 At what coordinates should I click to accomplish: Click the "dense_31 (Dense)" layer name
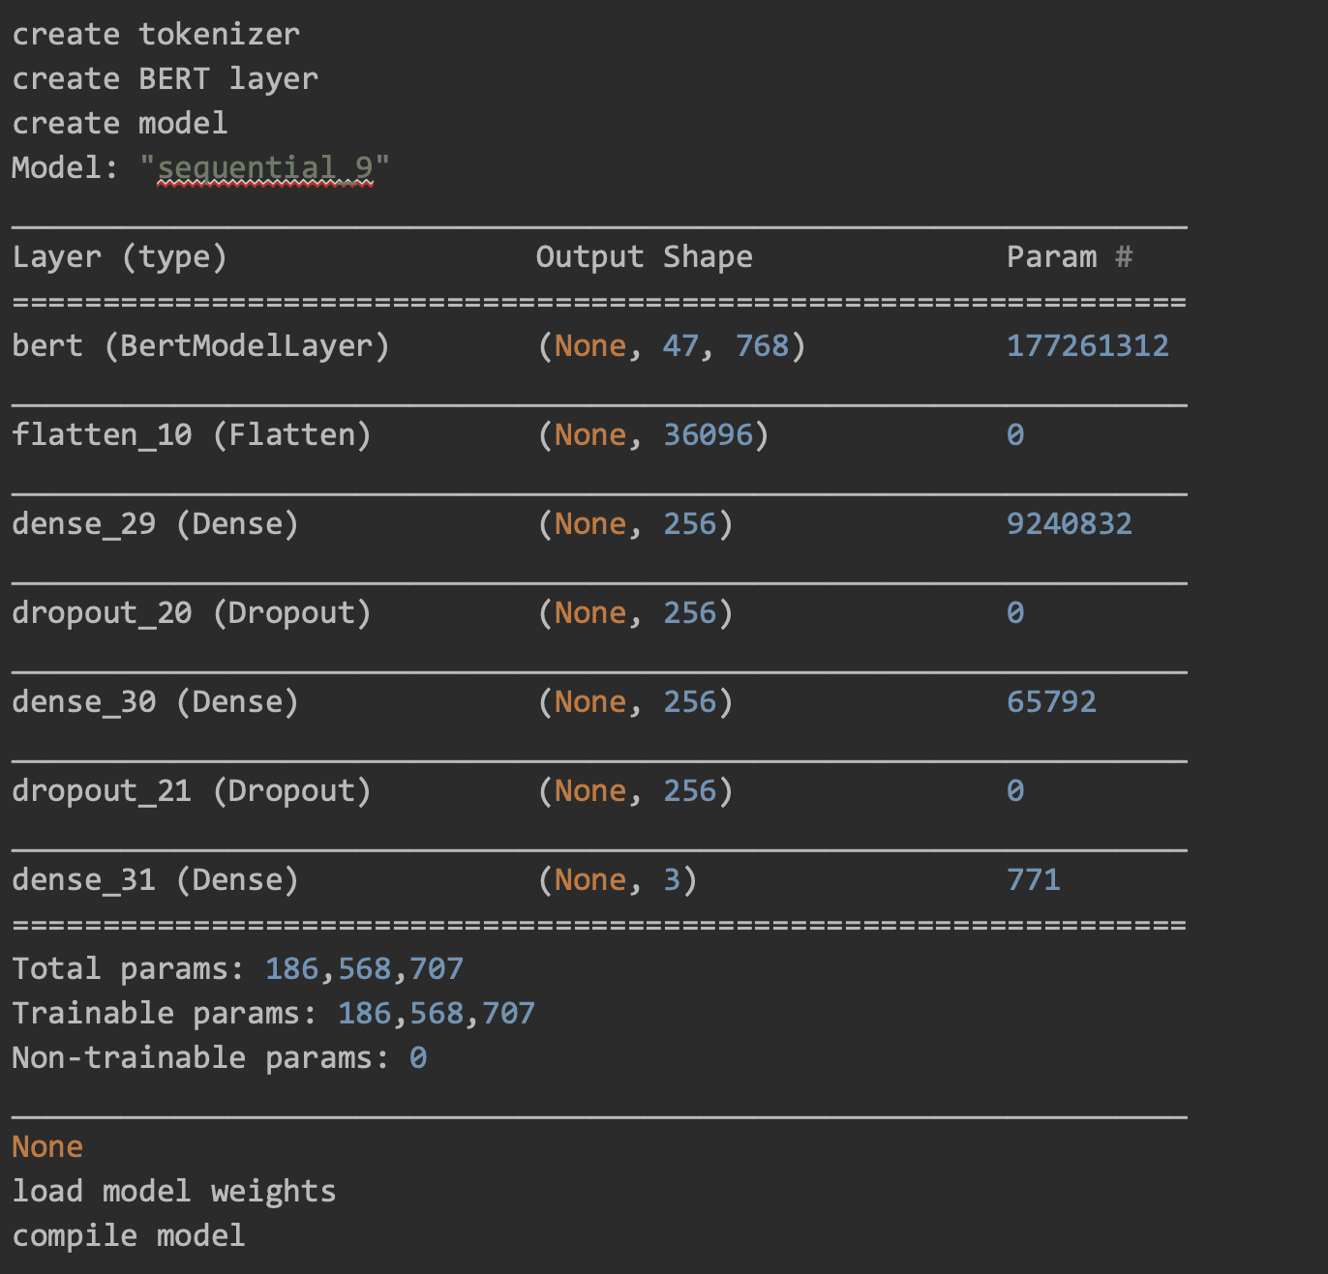pos(155,879)
